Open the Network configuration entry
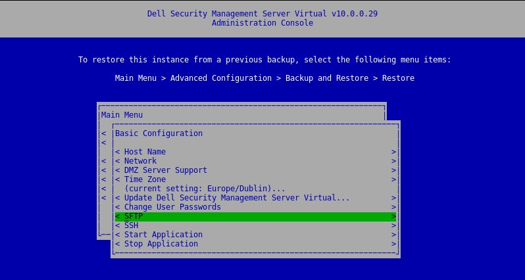 coord(140,161)
